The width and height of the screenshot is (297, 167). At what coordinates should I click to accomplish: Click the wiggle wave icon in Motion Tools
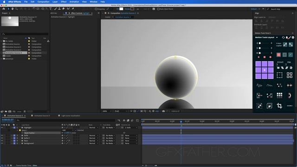(259, 85)
